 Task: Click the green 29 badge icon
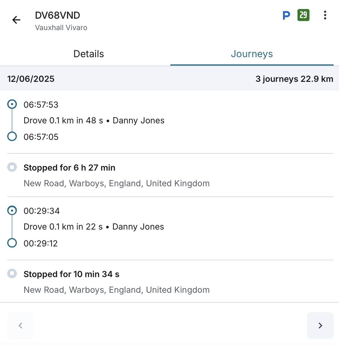point(303,15)
